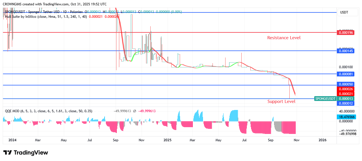Click the 2026 marker on time axis
The width and height of the screenshot is (362, 161).
point(322,140)
